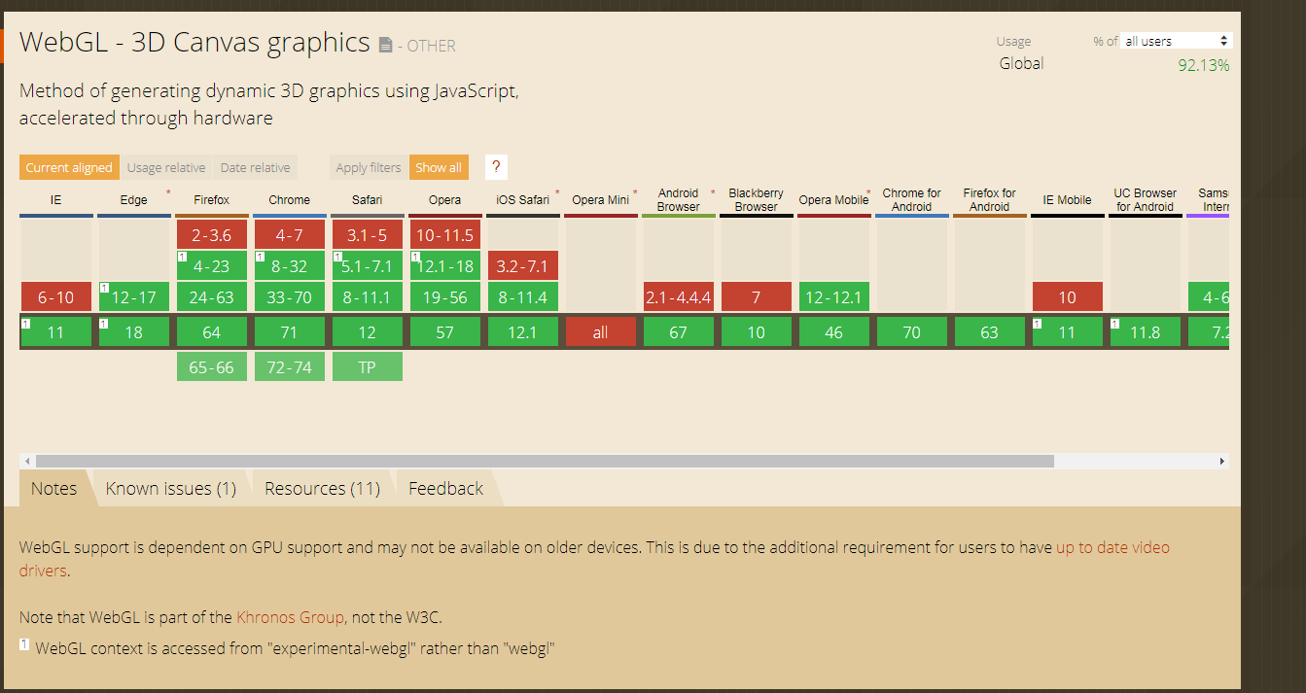Screen dimensions: 1306x693
Task: Open the up to date video drivers link
Action: pyautogui.click(x=1112, y=547)
